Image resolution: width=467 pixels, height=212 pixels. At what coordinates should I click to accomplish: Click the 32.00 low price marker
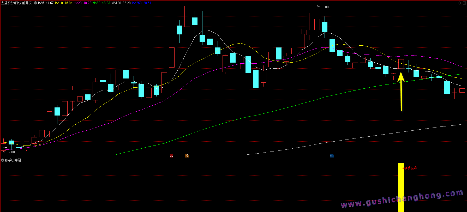pyautogui.click(x=11, y=152)
